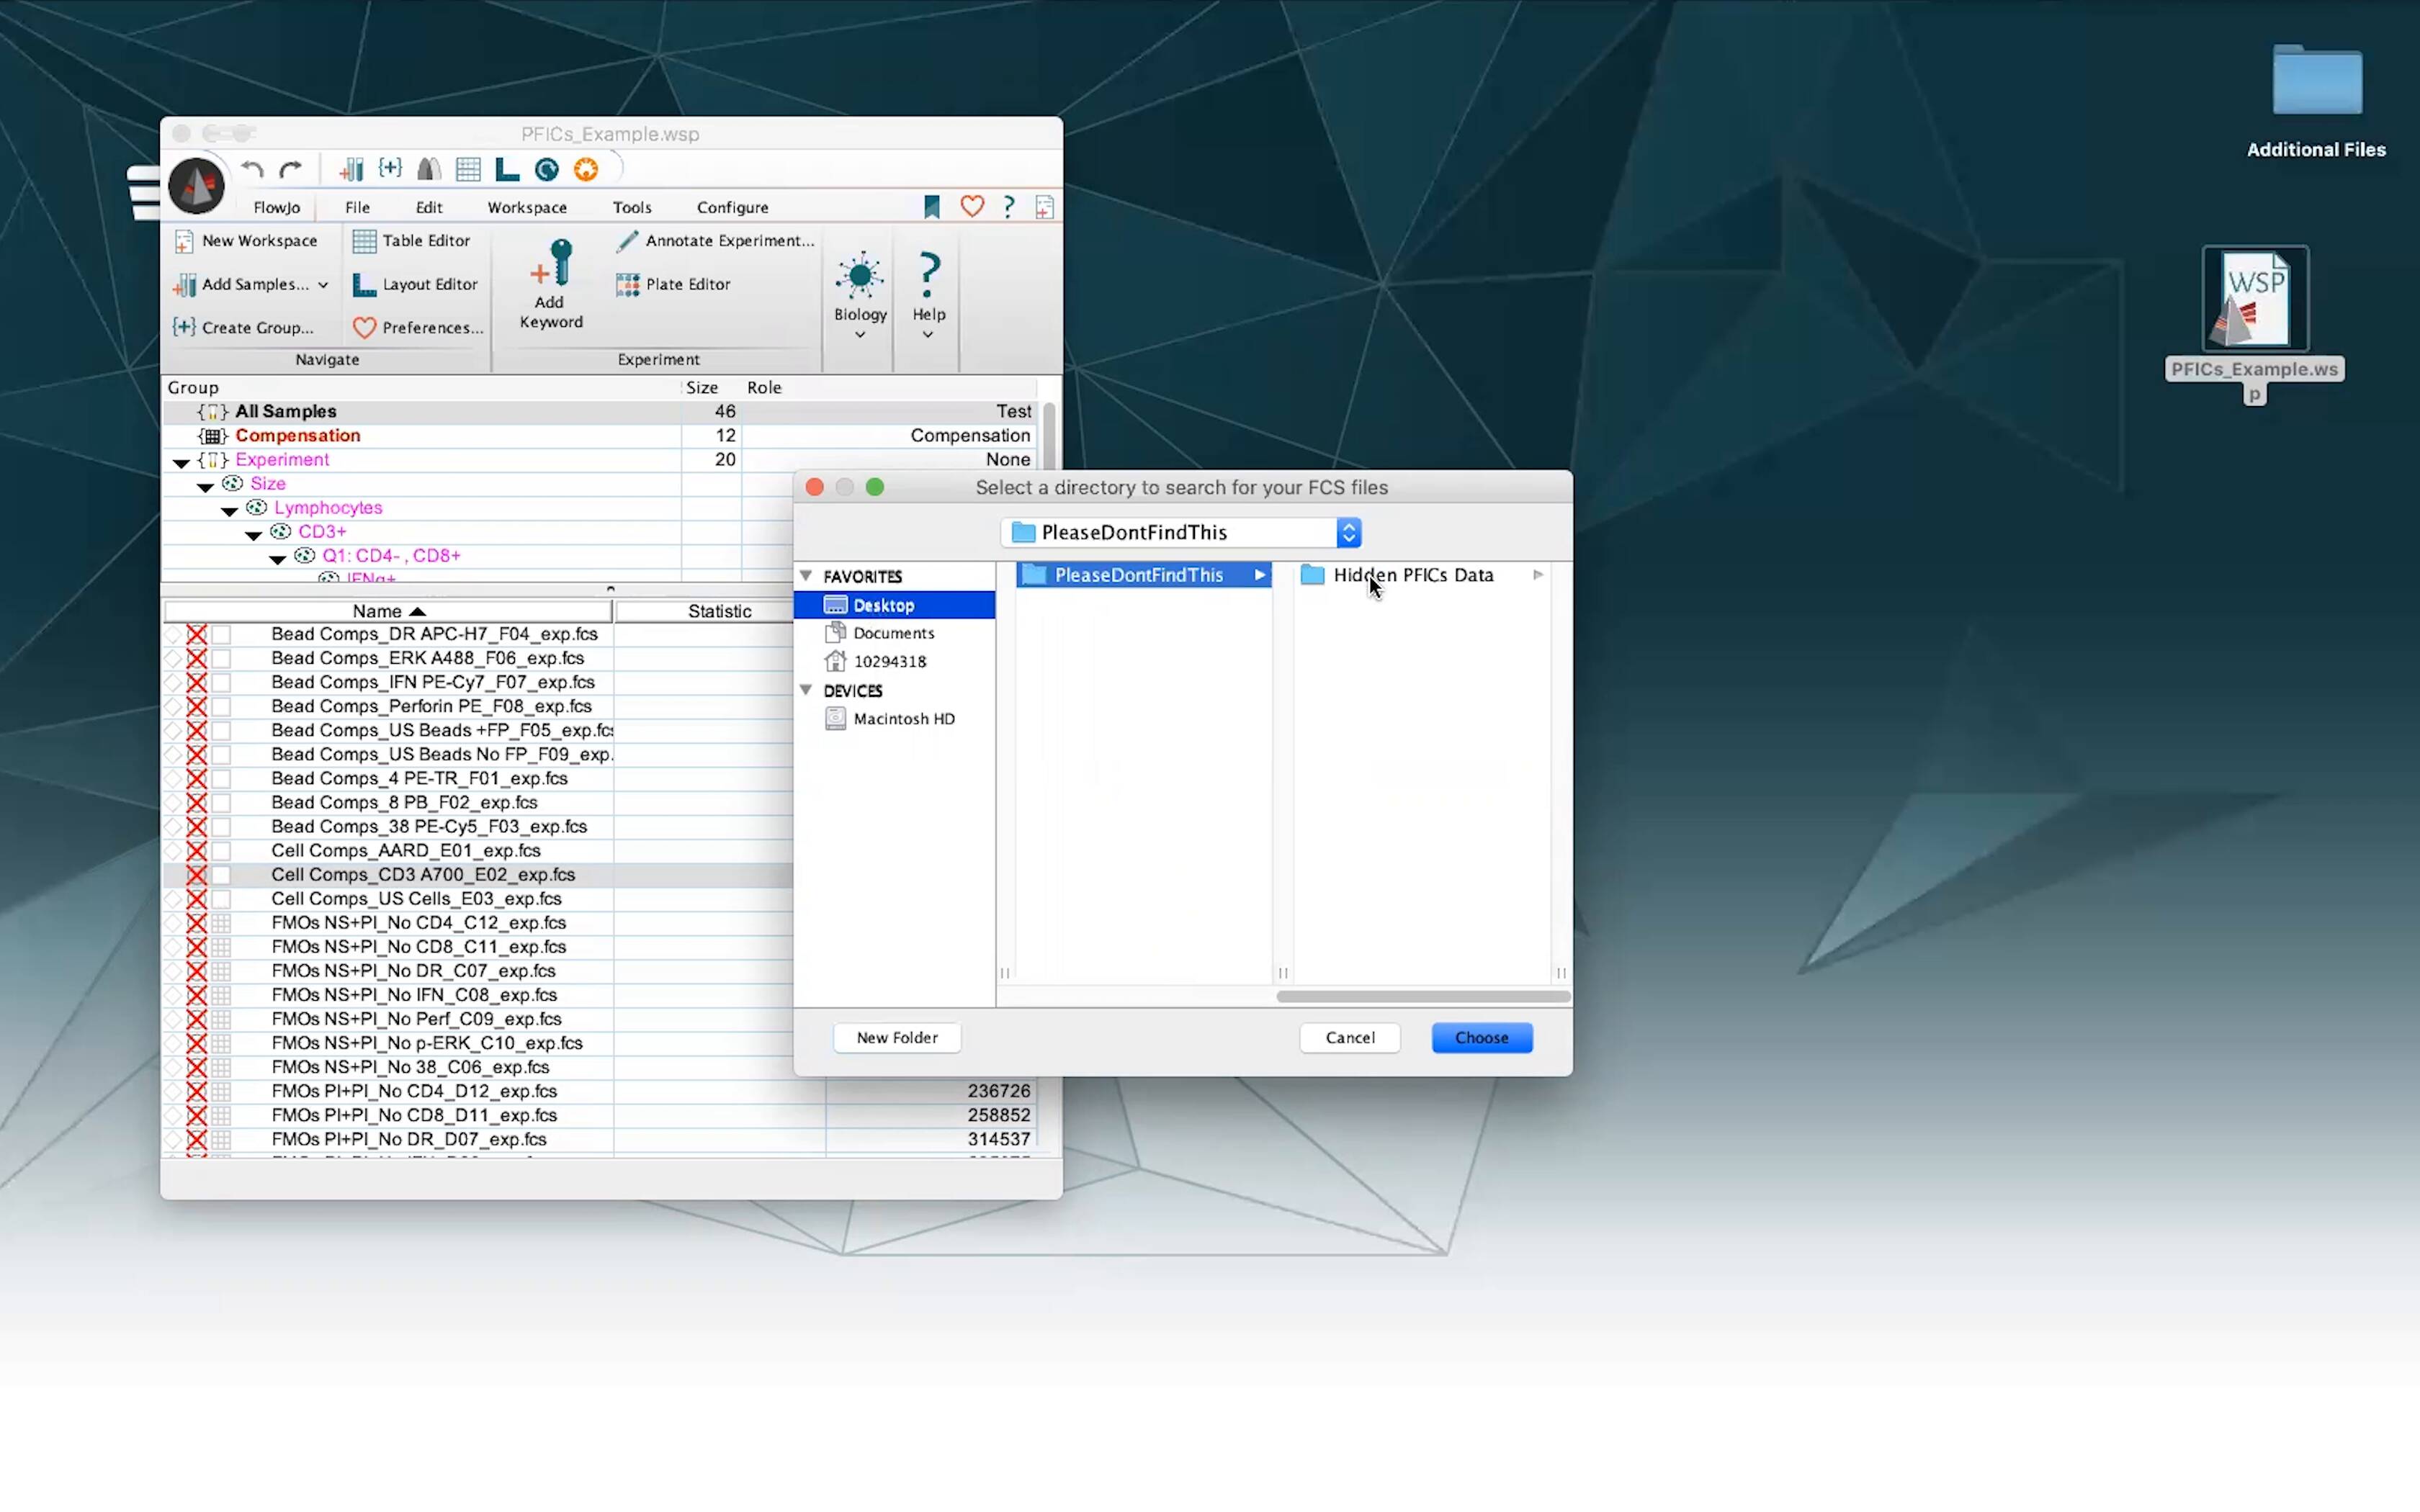Open the PleaseDontFindThis path dropdown
The width and height of the screenshot is (2420, 1512).
(x=1348, y=533)
